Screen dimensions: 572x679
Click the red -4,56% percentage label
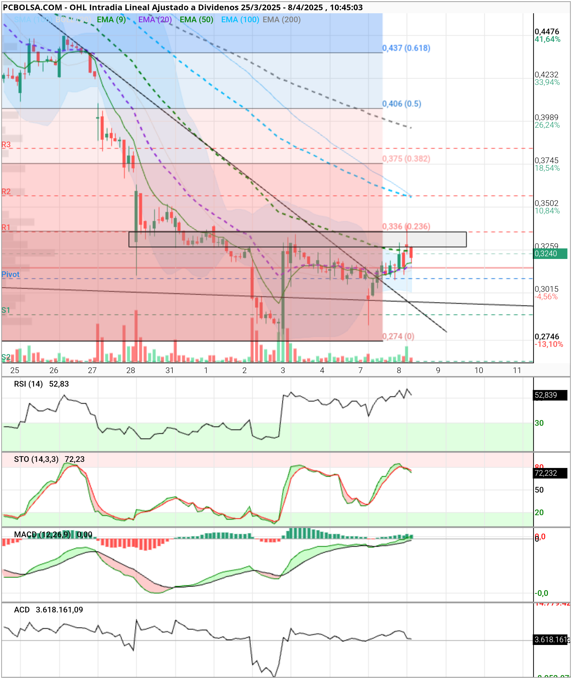546,297
